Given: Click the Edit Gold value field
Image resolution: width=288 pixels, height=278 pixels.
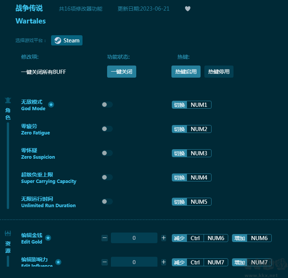Looking at the screenshot, I should click(x=134, y=238).
